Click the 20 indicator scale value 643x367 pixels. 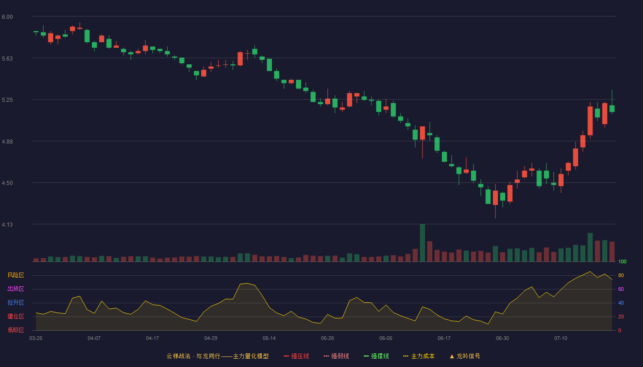(x=621, y=317)
